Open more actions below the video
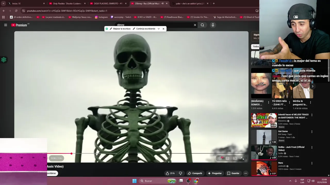330x185 pixels. coord(246,173)
